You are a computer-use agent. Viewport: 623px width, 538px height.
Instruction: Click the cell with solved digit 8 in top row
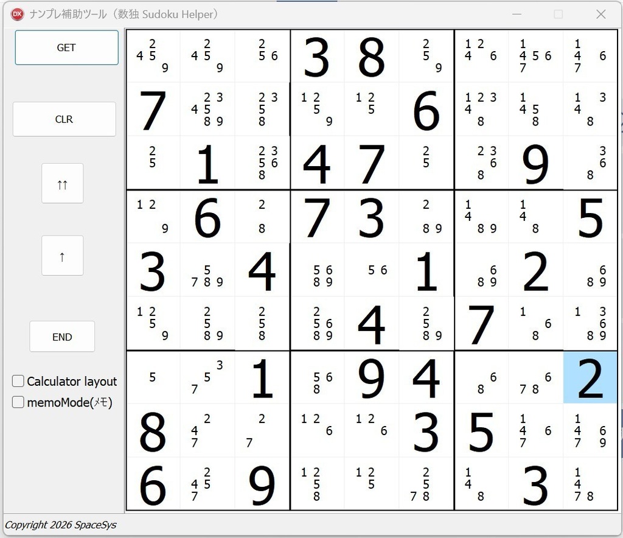371,56
